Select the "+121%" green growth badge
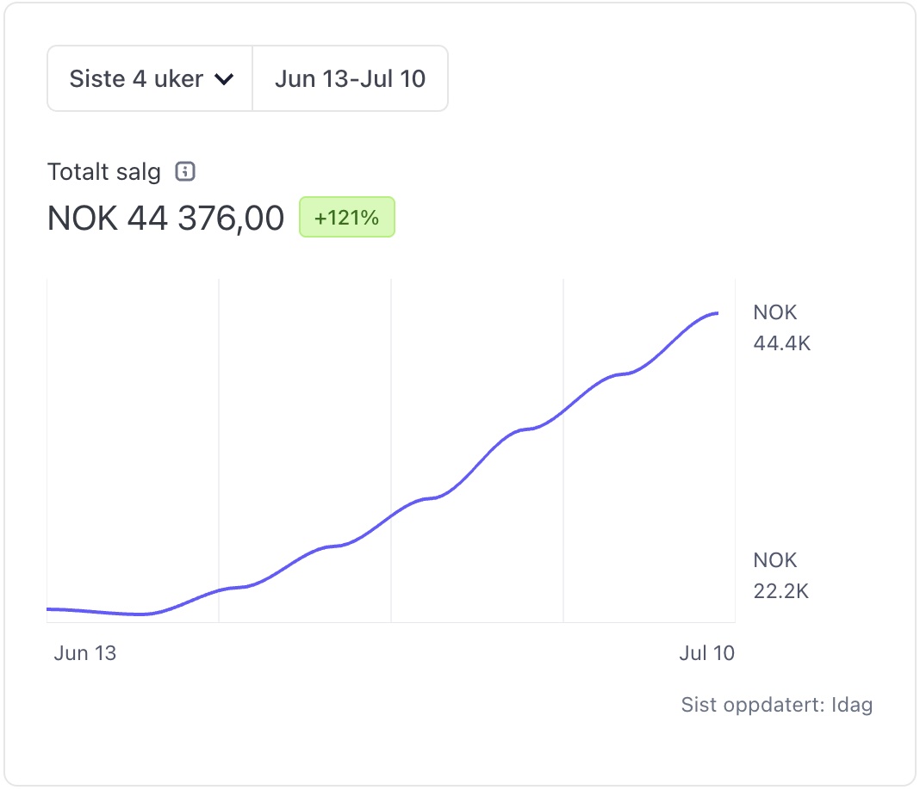This screenshot has width=920, height=790. [346, 218]
